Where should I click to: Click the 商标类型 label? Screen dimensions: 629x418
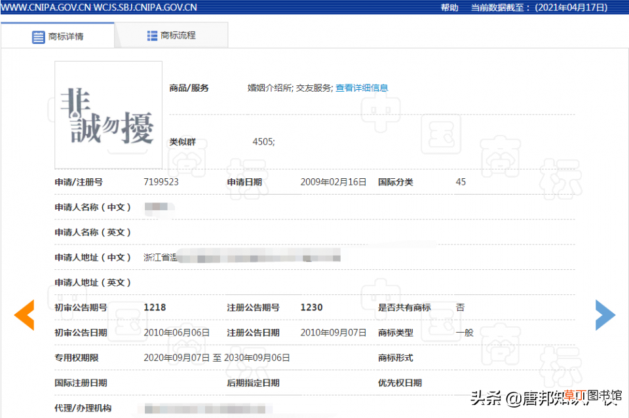pos(396,333)
